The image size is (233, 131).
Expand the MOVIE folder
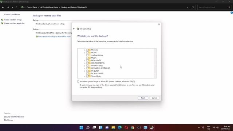pos(85,52)
